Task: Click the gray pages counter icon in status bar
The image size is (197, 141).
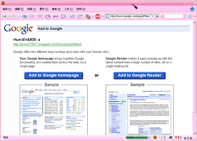Action: [x=161, y=138]
